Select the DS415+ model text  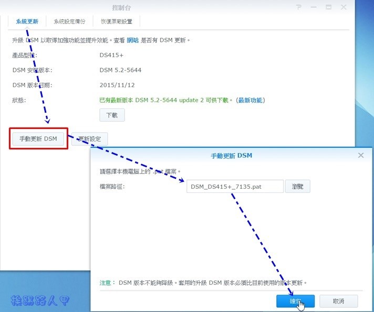(111, 55)
